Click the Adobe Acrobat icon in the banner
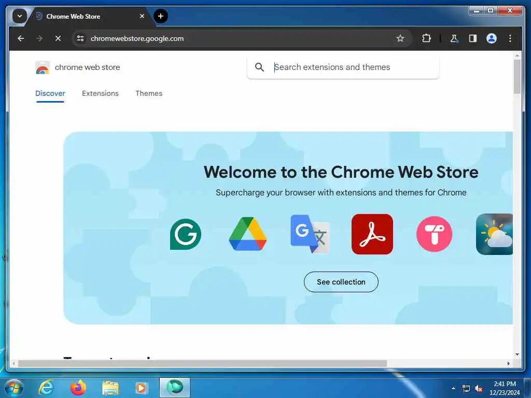This screenshot has width=531, height=398. [372, 234]
